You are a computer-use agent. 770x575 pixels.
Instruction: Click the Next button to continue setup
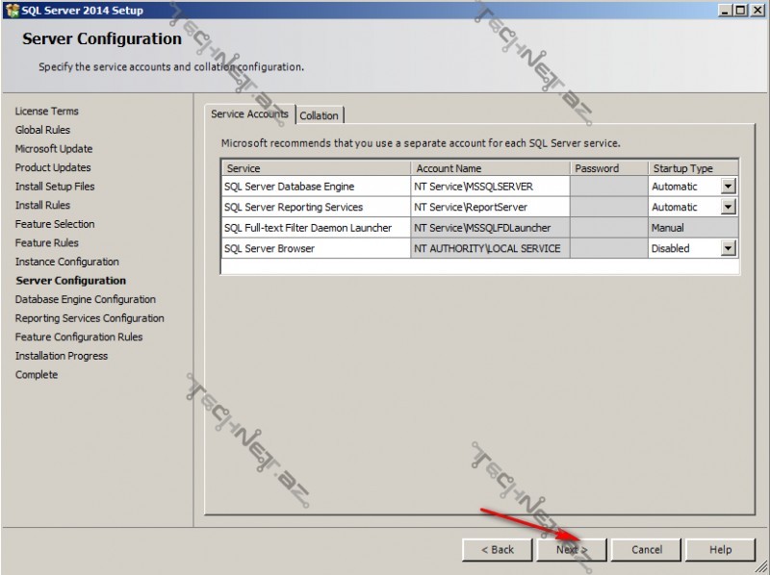point(571,549)
